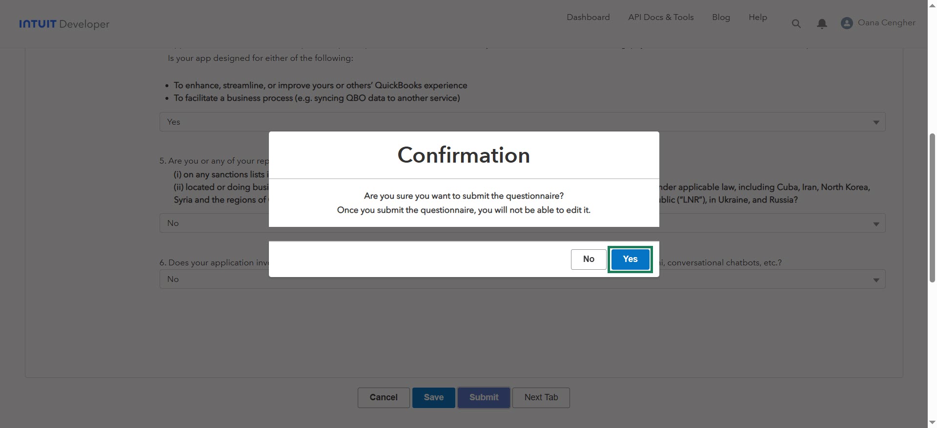The image size is (937, 428).
Task: Click the vertical page scrollbar thumb
Action: tap(932, 207)
